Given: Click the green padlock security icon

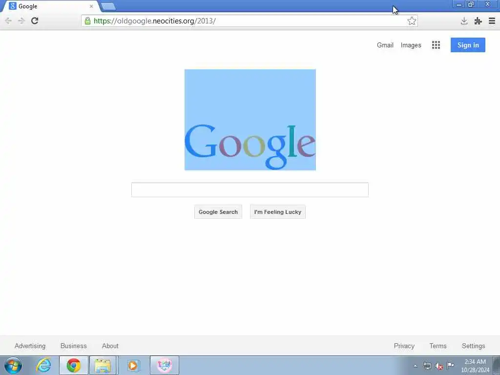Looking at the screenshot, I should [87, 21].
